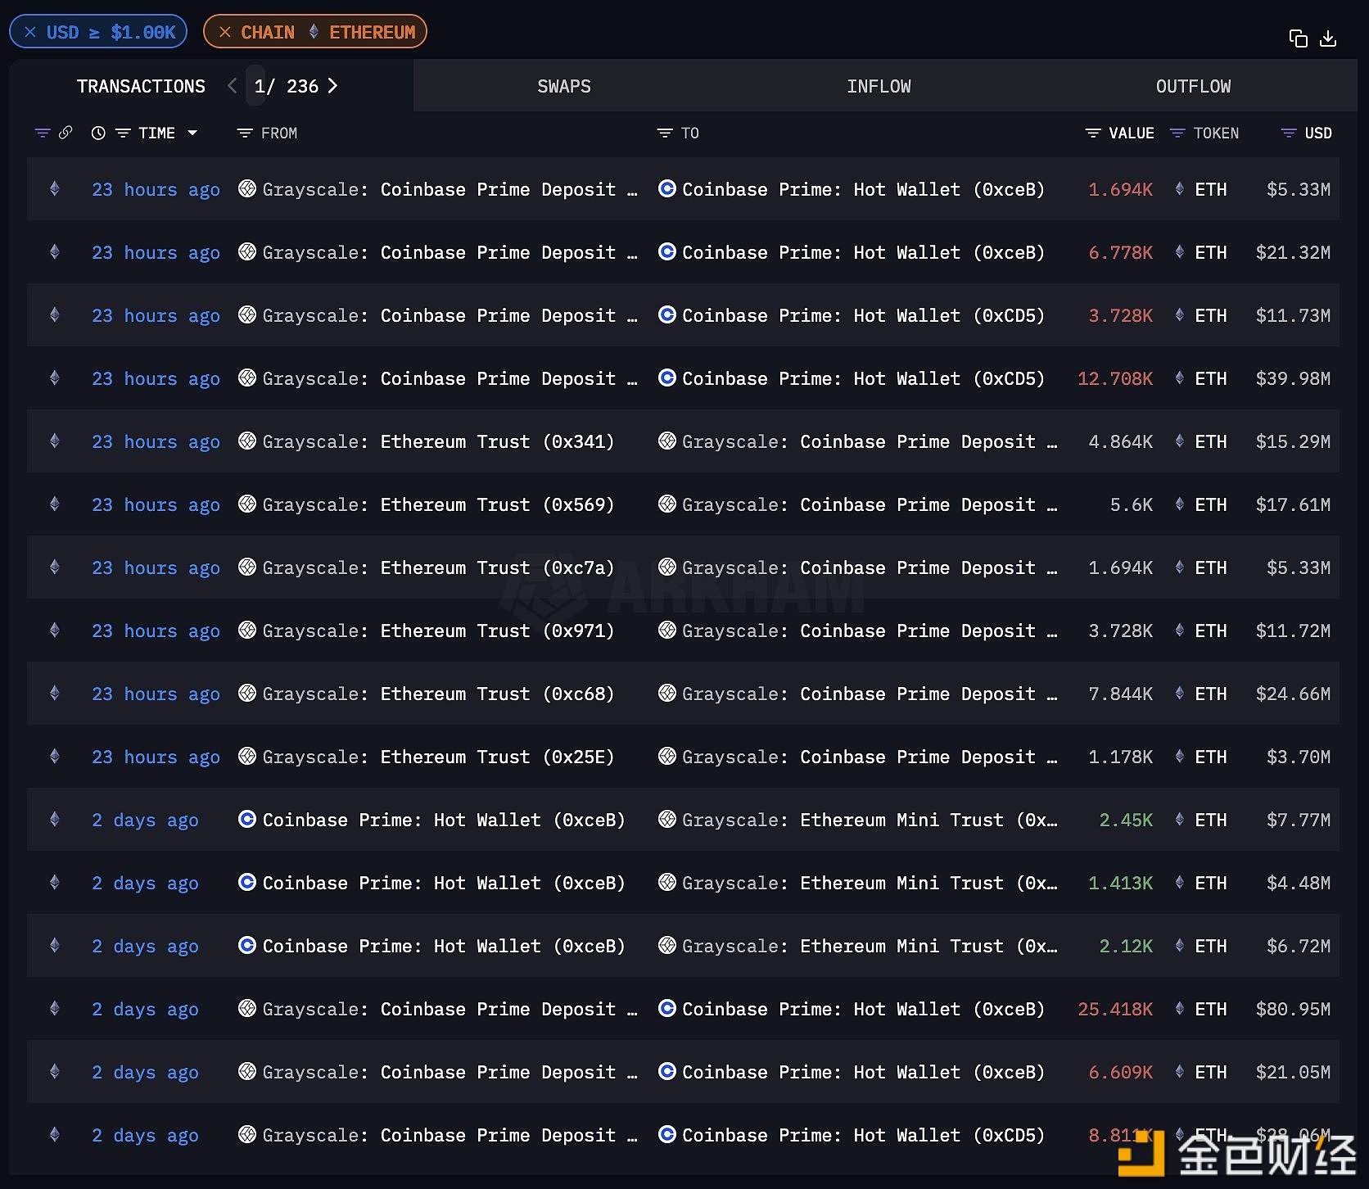Click Ethereum chain icon of the $15.29M row
The height and width of the screenshot is (1189, 1369).
[x=55, y=441]
